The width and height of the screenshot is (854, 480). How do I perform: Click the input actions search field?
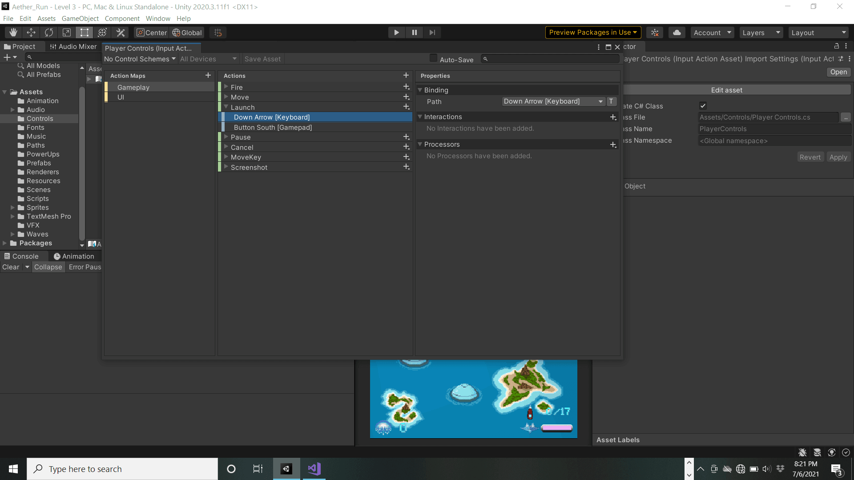tap(552, 59)
